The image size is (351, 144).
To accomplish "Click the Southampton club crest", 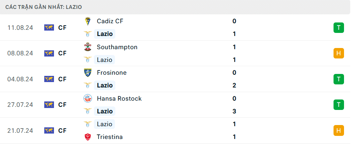I will [87, 47].
